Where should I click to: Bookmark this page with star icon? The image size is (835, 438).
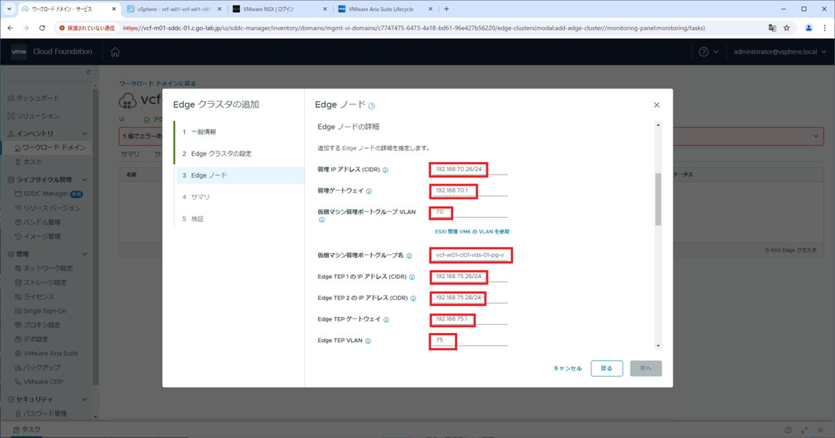pyautogui.click(x=787, y=28)
